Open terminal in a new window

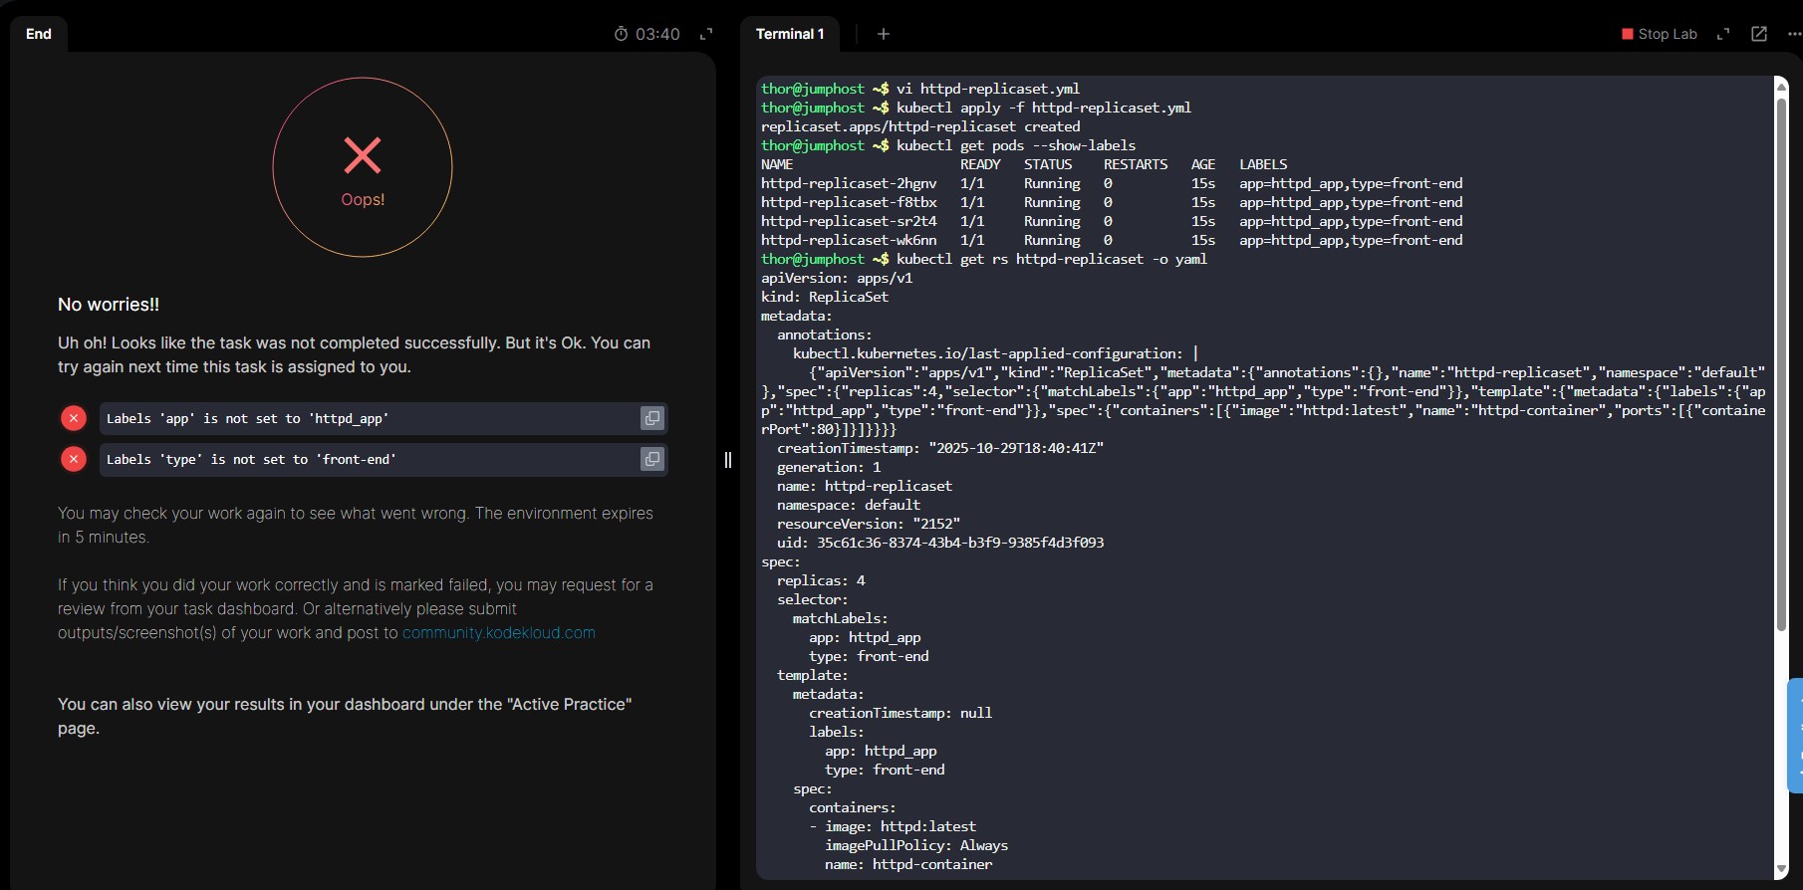[x=1759, y=34]
